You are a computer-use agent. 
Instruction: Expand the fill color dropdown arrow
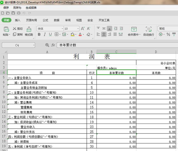tap(76, 34)
